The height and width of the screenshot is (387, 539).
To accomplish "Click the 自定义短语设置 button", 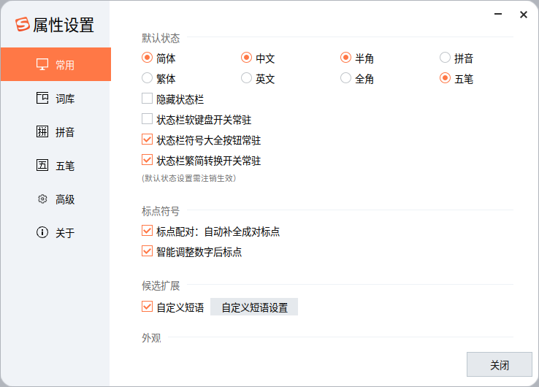I will click(254, 307).
